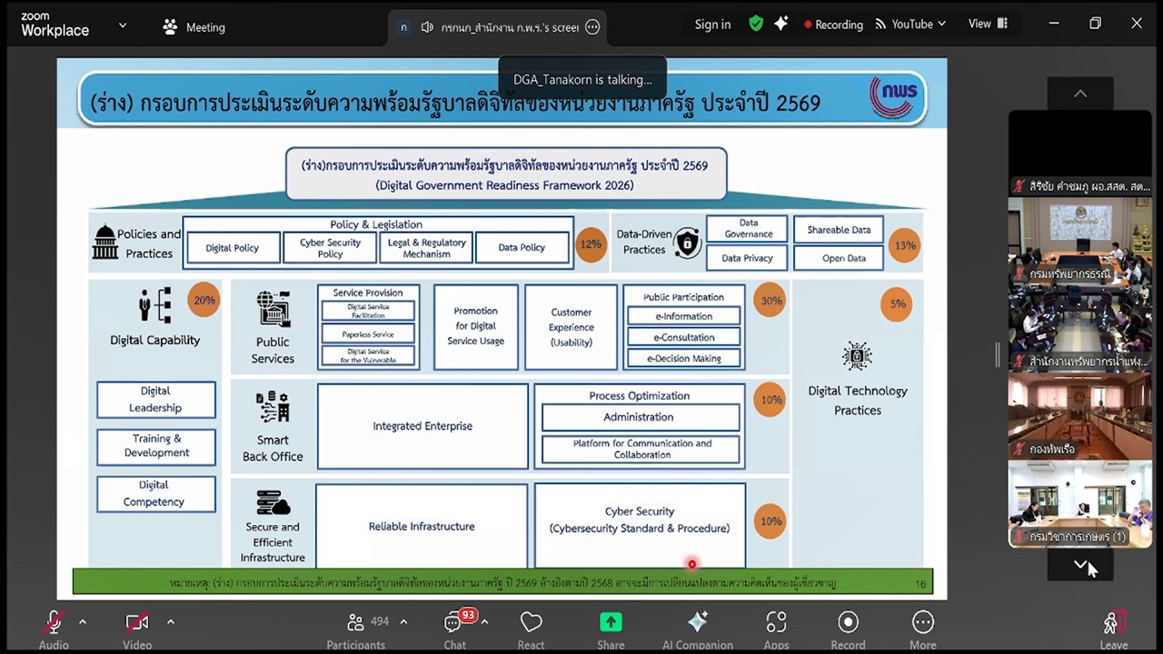Switch to the Meeting tab
Image resolution: width=1163 pixels, height=654 pixels.
pyautogui.click(x=194, y=27)
